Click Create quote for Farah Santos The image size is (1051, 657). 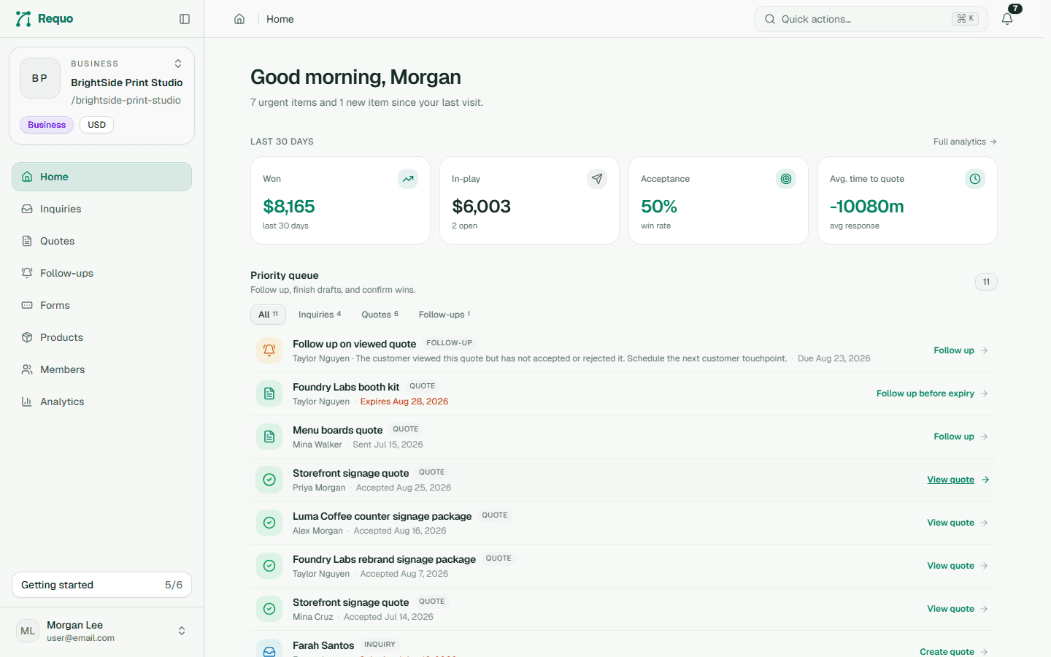click(x=954, y=651)
